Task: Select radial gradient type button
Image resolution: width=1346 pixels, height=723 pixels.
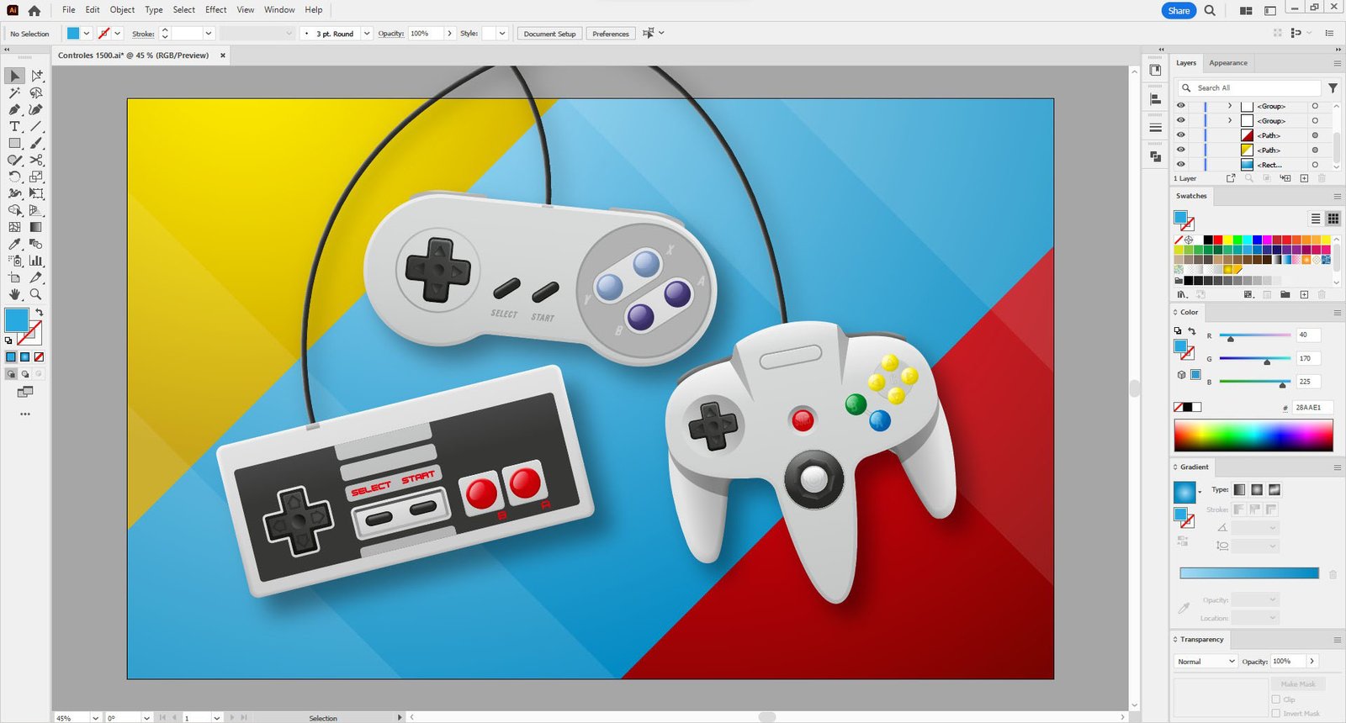Action: [1257, 489]
